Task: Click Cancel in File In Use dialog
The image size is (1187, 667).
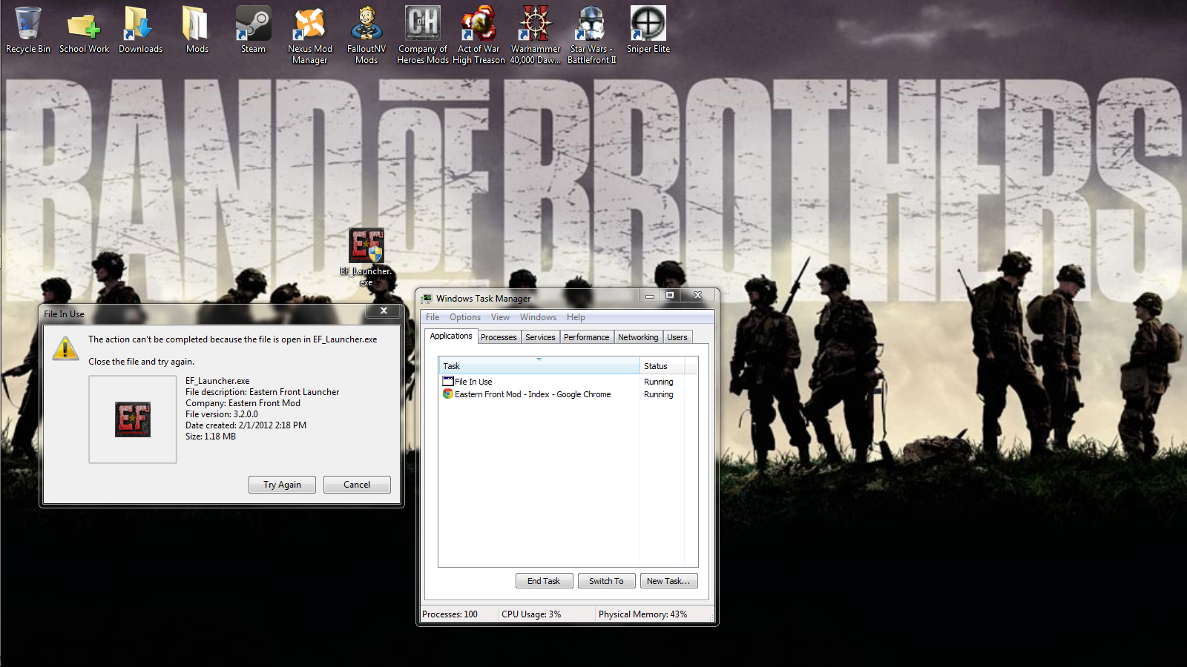Action: 357,485
